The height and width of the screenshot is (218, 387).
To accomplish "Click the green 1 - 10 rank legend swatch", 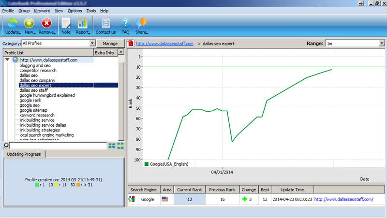I will [x=37, y=185].
